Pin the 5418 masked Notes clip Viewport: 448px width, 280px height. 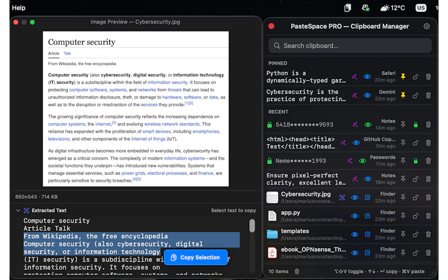click(x=403, y=124)
